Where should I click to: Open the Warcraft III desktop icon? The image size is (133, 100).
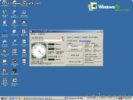tap(14, 72)
